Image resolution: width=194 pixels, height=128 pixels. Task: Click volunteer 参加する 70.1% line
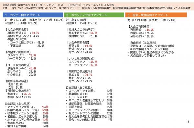[80, 75]
